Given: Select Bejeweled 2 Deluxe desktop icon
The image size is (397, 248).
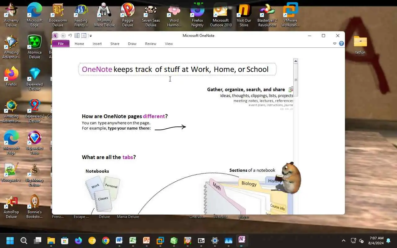Looking at the screenshot, I should (x=34, y=111).
